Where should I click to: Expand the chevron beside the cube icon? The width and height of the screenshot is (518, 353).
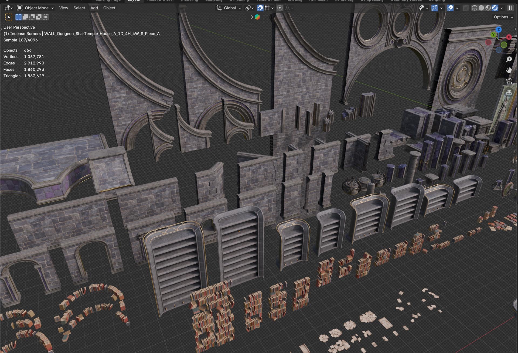[252, 17]
